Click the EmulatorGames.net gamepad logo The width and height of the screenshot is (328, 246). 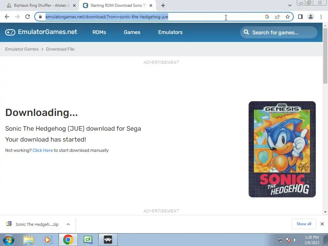click(x=10, y=32)
